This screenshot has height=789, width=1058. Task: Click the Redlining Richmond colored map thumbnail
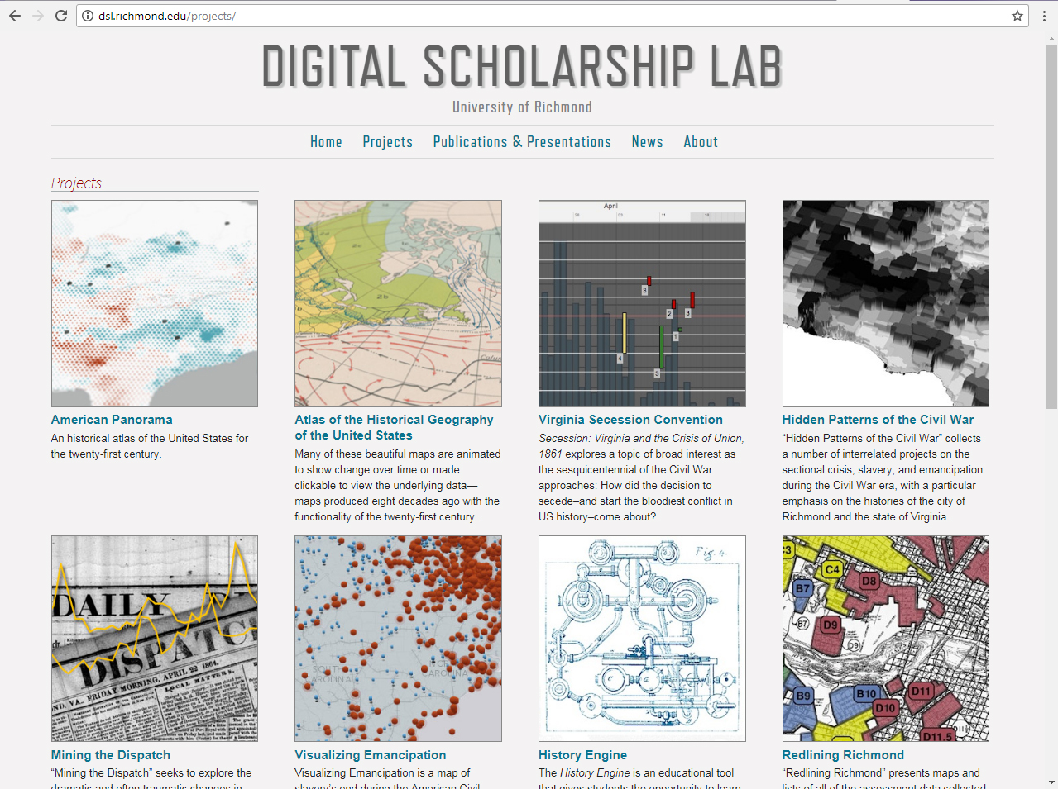885,639
